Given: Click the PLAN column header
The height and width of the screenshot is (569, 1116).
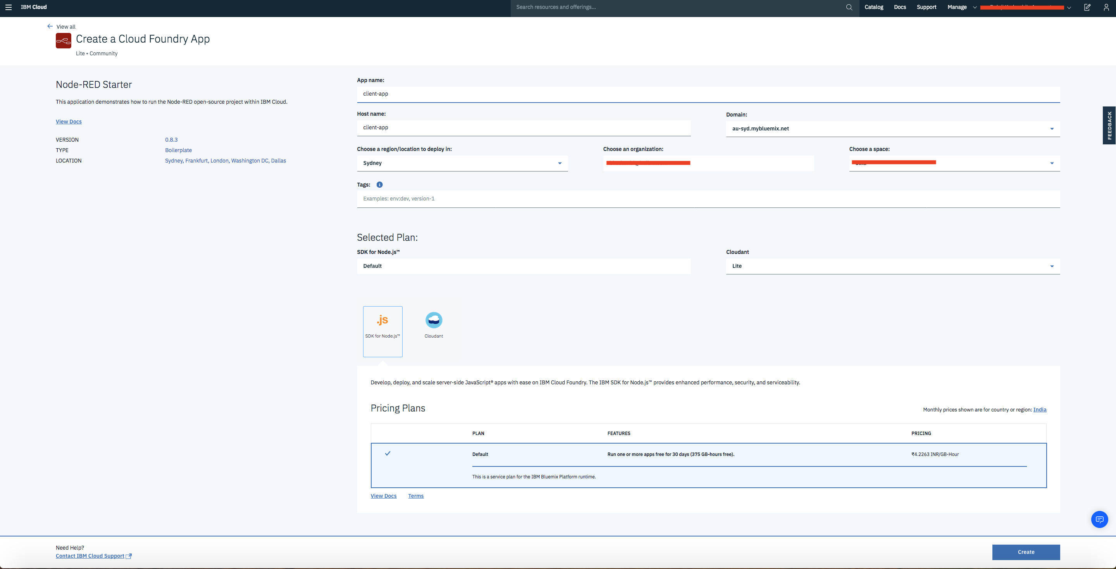Looking at the screenshot, I should click(x=478, y=433).
